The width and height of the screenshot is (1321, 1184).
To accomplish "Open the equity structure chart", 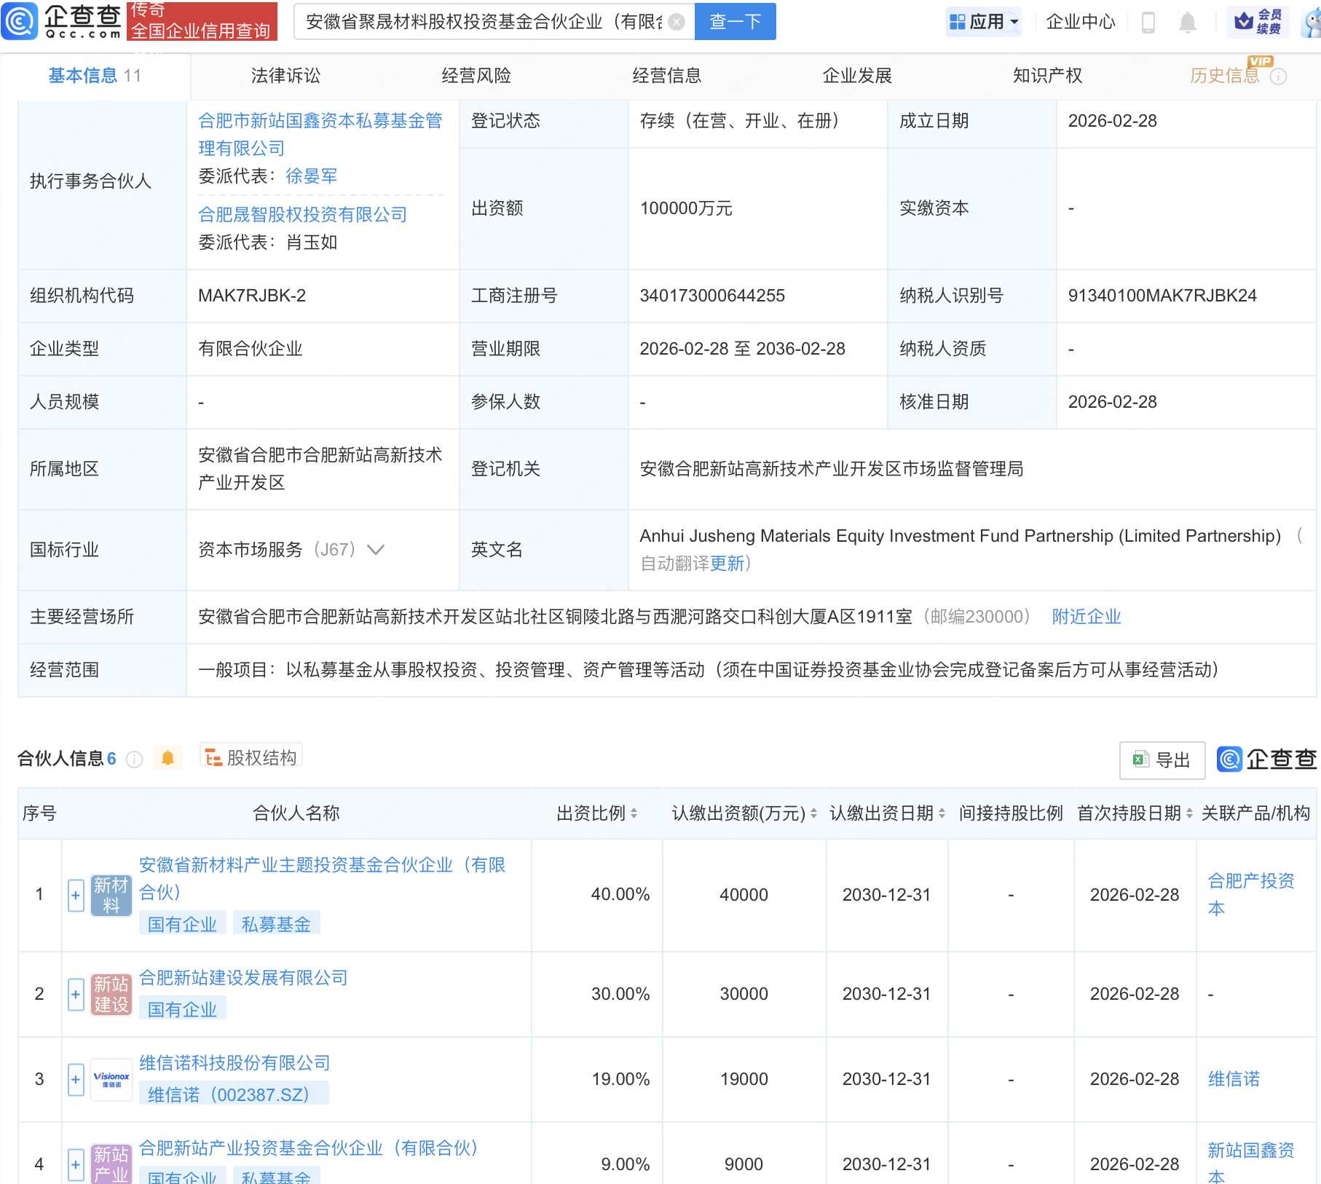I will (251, 758).
